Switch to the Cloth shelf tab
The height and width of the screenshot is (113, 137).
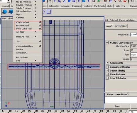click(x=109, y=6)
